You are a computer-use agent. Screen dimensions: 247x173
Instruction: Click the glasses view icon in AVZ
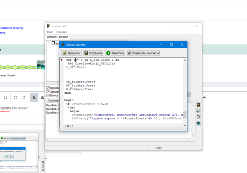tap(198, 111)
